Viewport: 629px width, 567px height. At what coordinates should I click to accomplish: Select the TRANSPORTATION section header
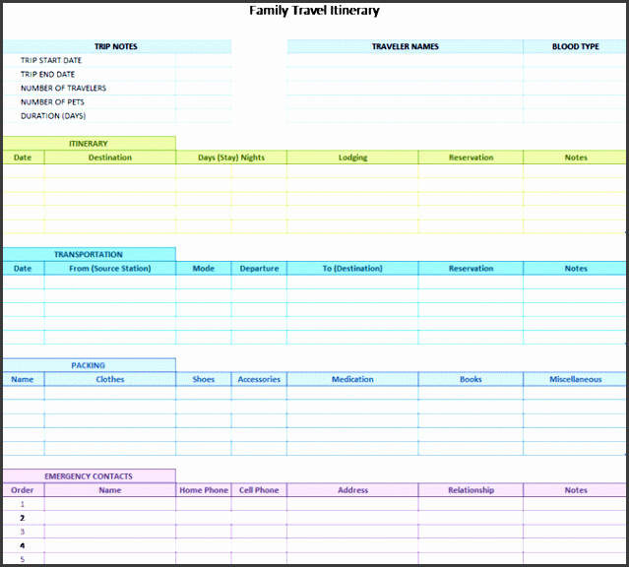pos(89,254)
